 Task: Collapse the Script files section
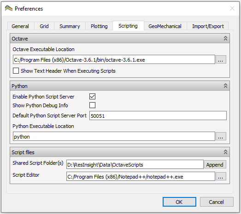pos(225,152)
